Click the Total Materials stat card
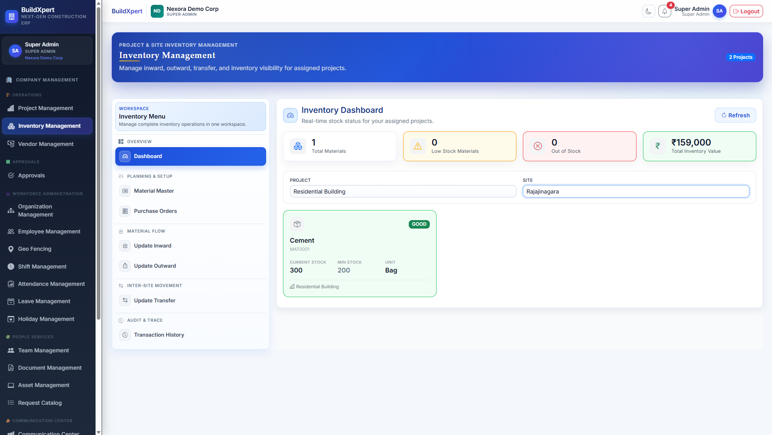The image size is (772, 435). coord(340,146)
